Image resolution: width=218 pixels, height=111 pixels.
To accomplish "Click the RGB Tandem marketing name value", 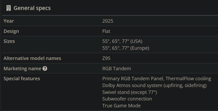I will pyautogui.click(x=117, y=69).
